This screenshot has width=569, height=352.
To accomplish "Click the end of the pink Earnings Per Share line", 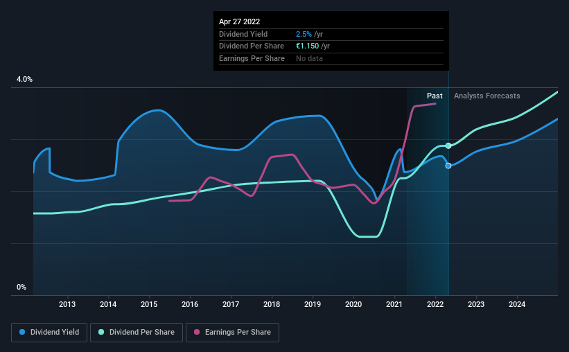I will pos(435,104).
